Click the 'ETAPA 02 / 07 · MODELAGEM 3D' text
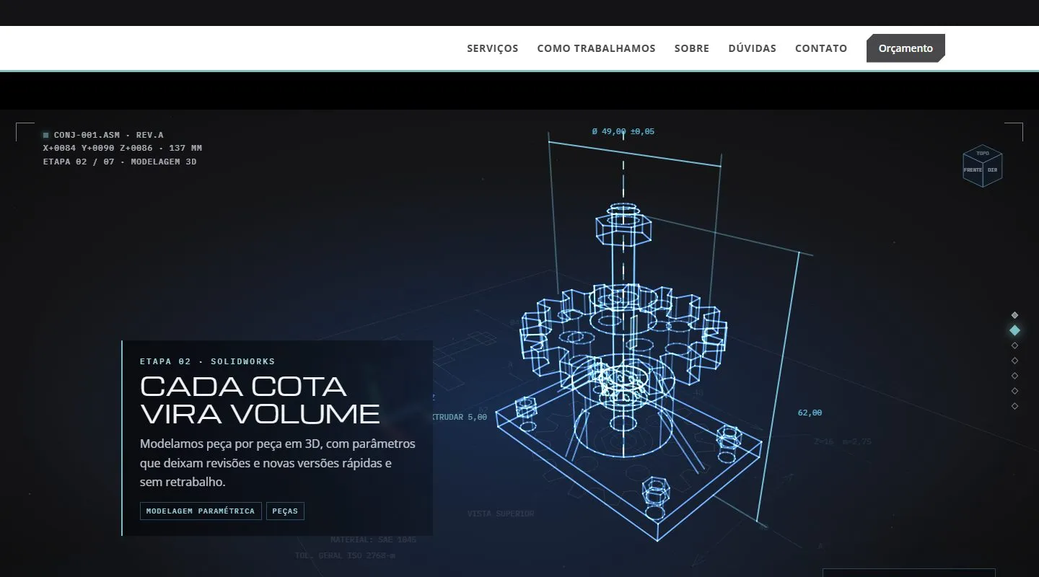This screenshot has height=577, width=1039. (120, 162)
